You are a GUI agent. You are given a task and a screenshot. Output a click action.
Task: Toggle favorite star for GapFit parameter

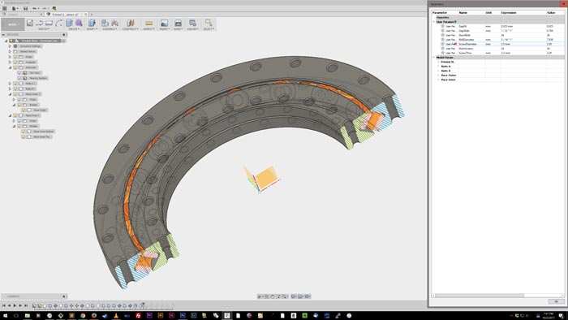pyautogui.click(x=442, y=26)
